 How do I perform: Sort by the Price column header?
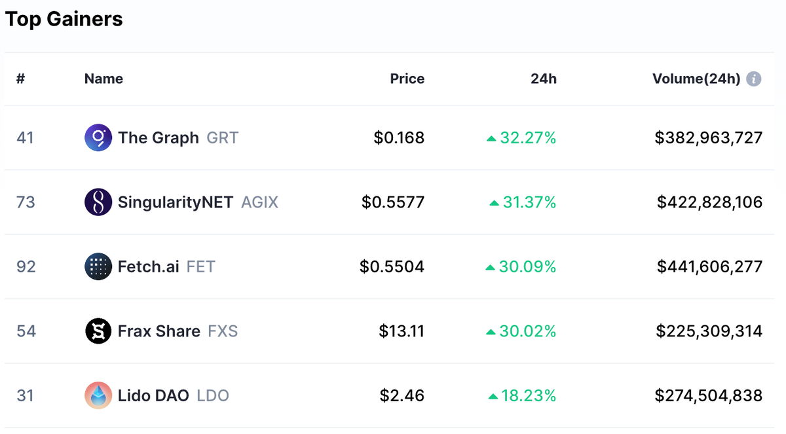(407, 79)
